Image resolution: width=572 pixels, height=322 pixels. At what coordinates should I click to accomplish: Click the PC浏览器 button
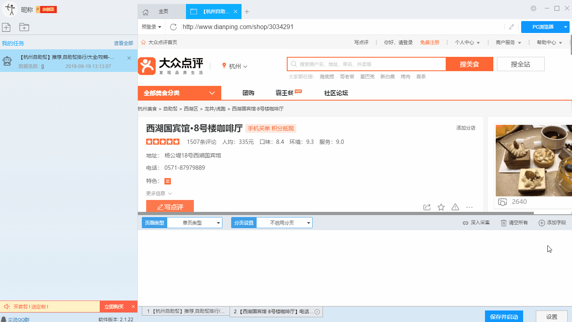pos(542,27)
